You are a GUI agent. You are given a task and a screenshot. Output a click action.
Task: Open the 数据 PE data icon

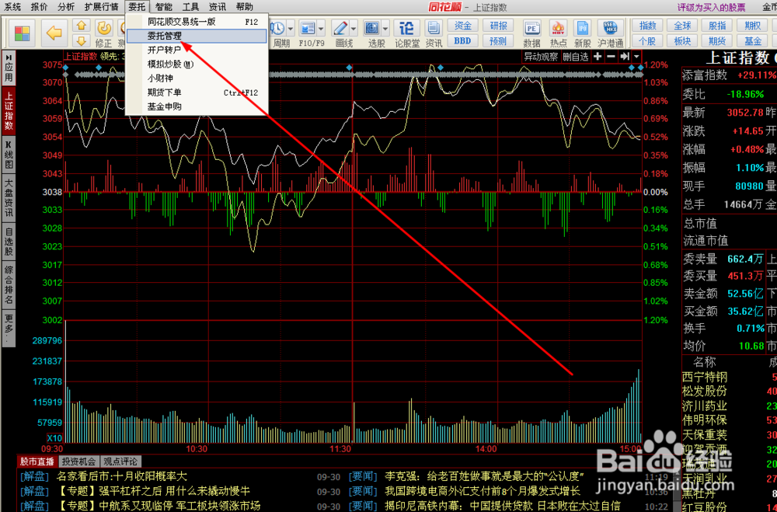tap(532, 28)
